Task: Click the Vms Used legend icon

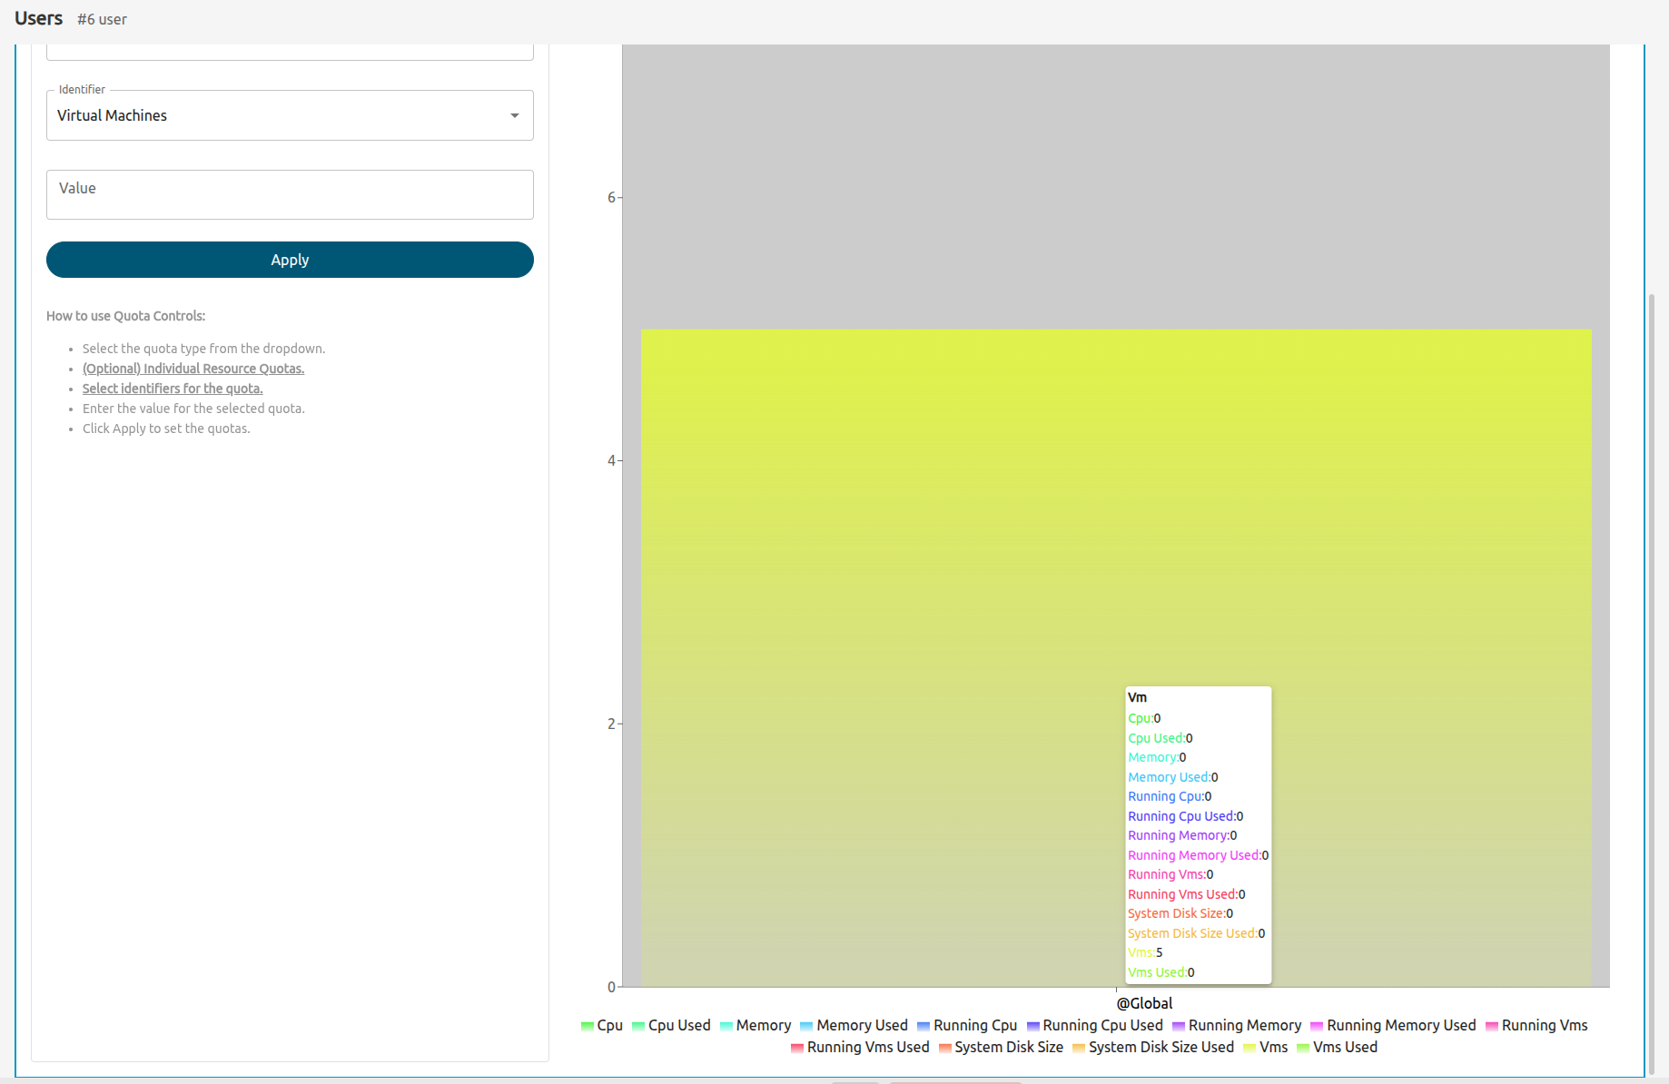Action: [x=1303, y=1048]
